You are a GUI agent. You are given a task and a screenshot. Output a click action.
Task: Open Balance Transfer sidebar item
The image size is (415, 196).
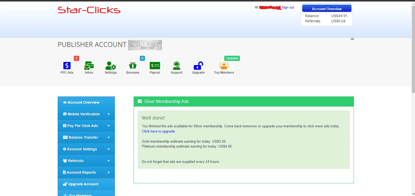tap(86, 137)
